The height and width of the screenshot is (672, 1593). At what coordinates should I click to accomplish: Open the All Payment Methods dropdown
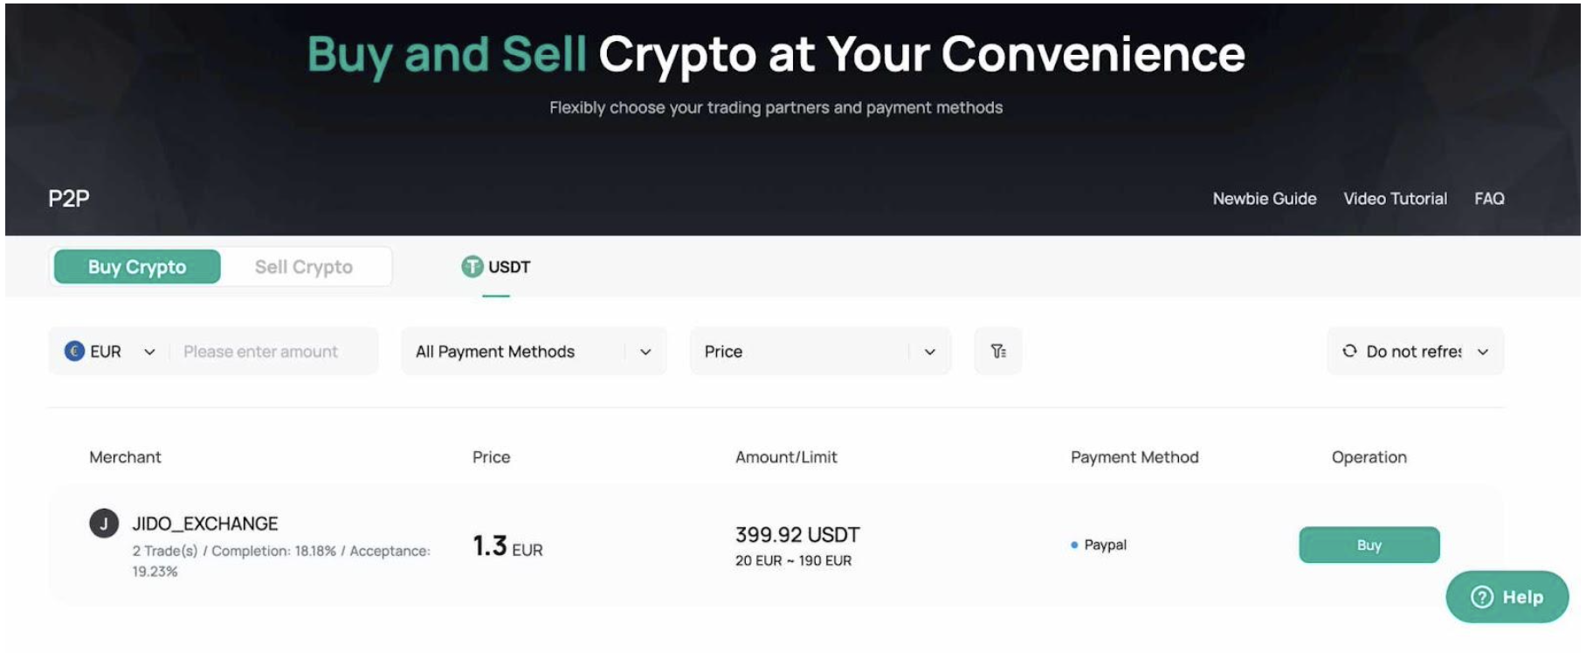pos(534,352)
